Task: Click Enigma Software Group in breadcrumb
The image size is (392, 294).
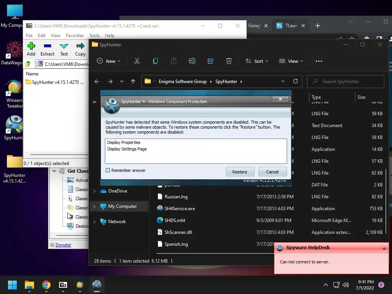Action: pos(183,82)
